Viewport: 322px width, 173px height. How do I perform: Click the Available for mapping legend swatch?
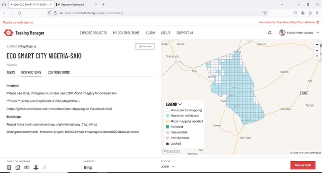click(x=167, y=110)
